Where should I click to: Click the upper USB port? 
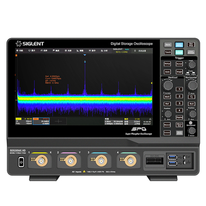(x=173, y=157)
